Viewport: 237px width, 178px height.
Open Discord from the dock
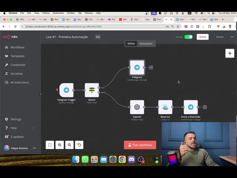tap(131, 159)
